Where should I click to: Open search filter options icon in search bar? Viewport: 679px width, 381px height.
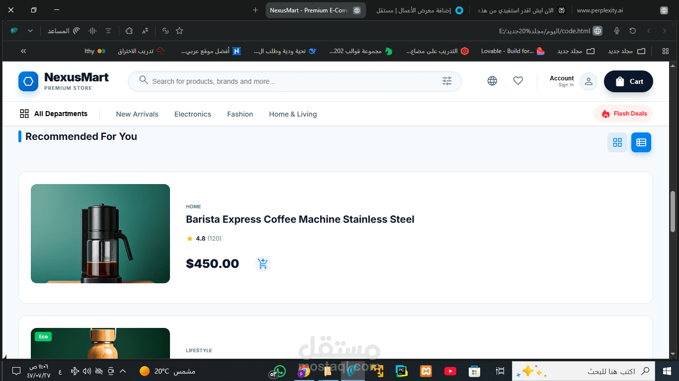[x=447, y=81]
